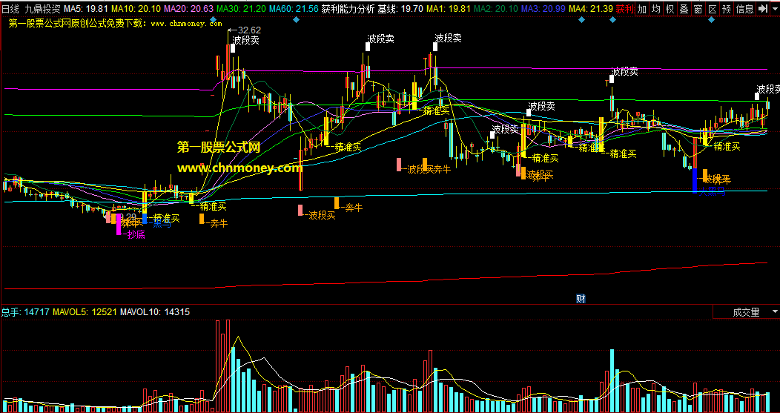Select the MAVOL10: 14315 readout
The height and width of the screenshot is (413, 780).
coord(155,312)
